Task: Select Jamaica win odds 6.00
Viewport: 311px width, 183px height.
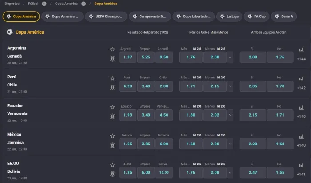Action: (x=164, y=144)
